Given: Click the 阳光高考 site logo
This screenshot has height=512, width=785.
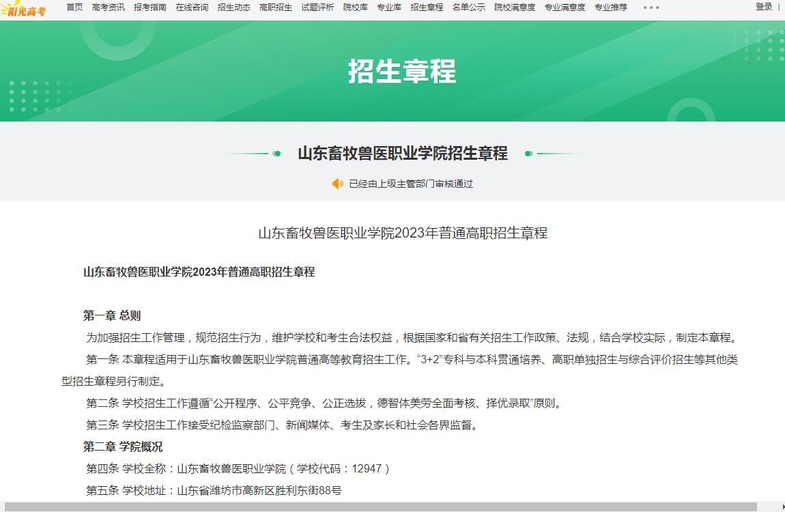Looking at the screenshot, I should (23, 8).
